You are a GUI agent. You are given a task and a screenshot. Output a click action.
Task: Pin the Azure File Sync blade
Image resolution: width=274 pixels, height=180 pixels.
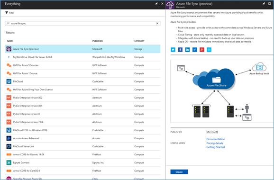264,4
